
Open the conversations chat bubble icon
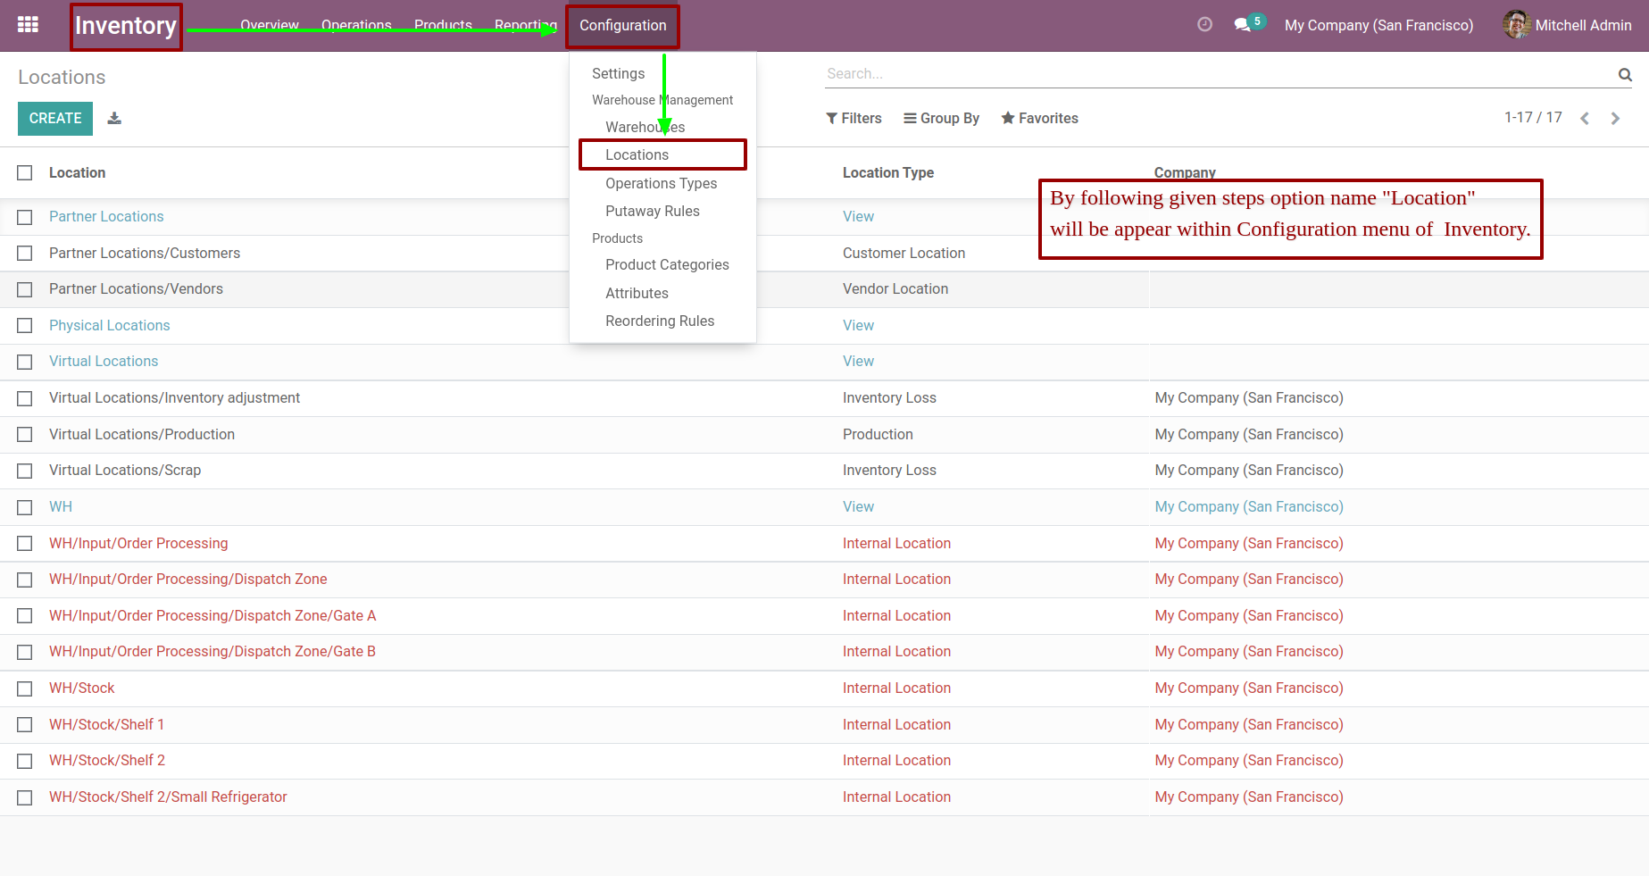[1242, 25]
